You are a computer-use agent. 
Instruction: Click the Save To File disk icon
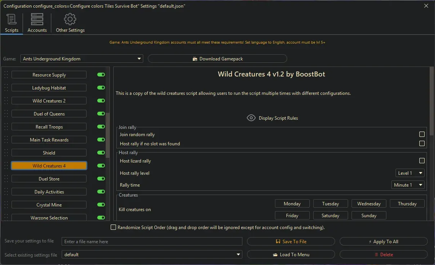click(278, 242)
